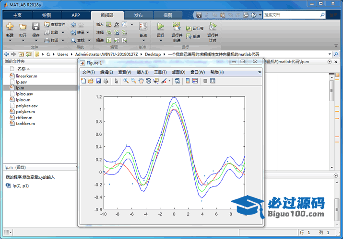Click the green Run (运行) icon
The height and width of the screenshot is (239, 343).
click(161, 26)
